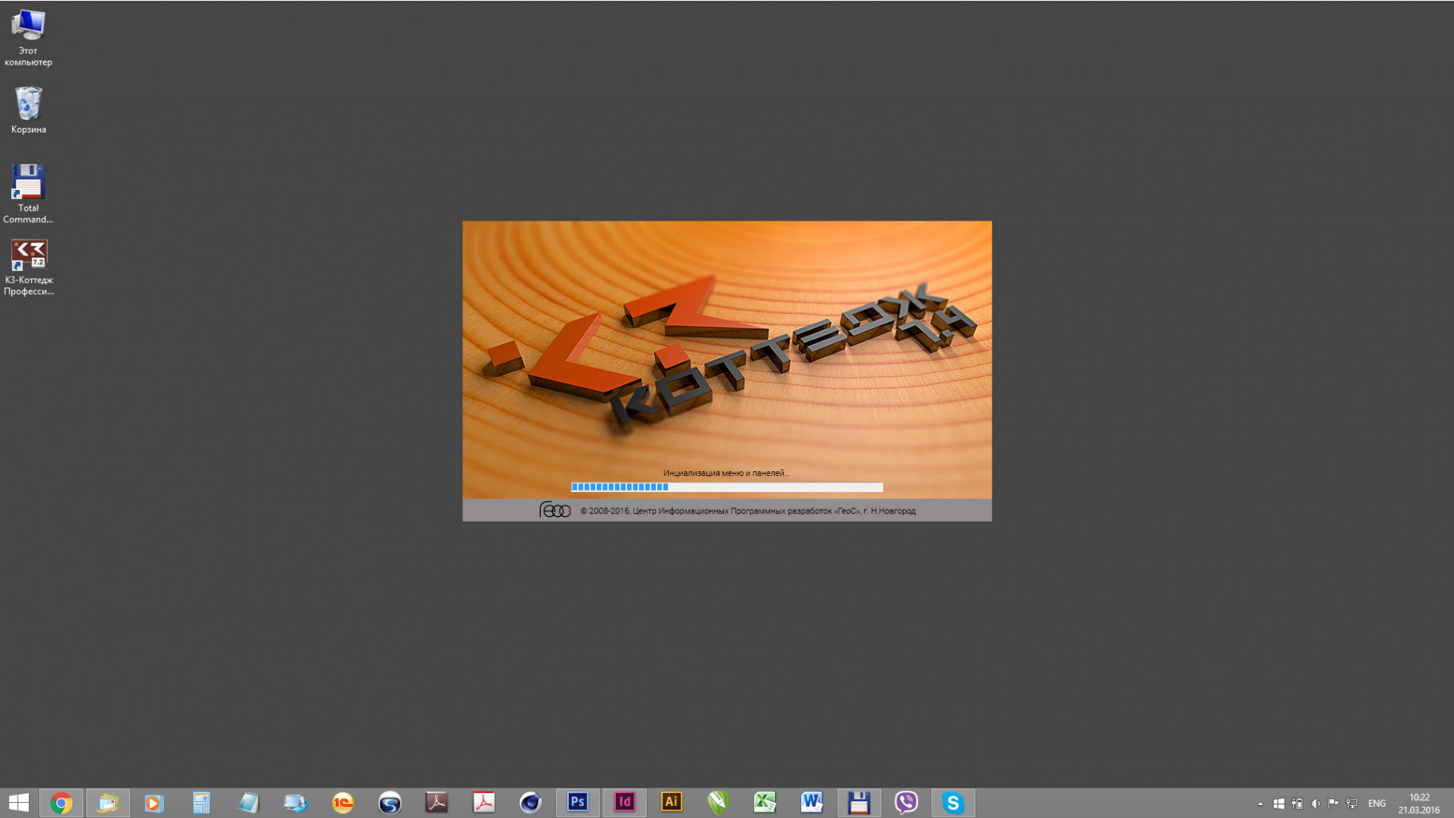Select the Total Commander desktop shortcut
1454x818 pixels.
pos(28,194)
